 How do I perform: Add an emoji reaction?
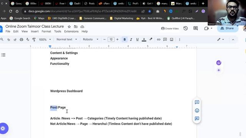pyautogui.click(x=197, y=111)
